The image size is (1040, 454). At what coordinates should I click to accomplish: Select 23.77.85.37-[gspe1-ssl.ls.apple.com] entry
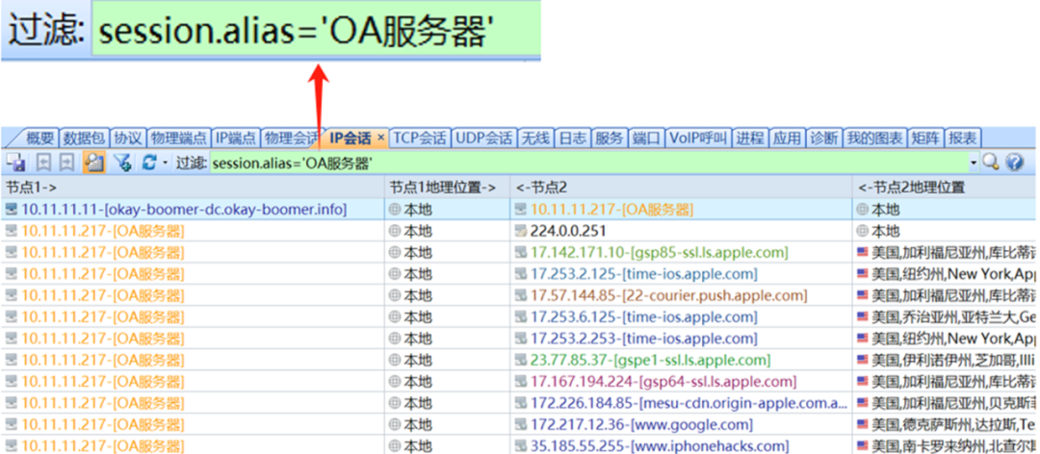[x=651, y=360]
